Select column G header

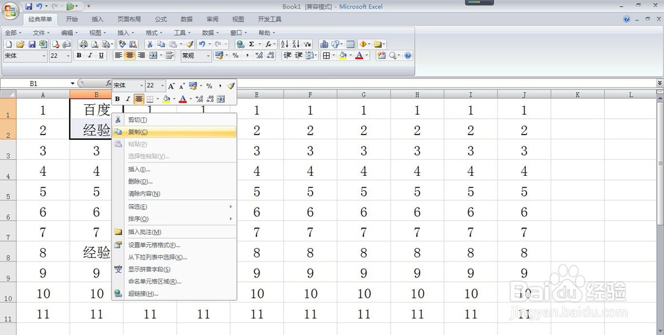pyautogui.click(x=363, y=95)
